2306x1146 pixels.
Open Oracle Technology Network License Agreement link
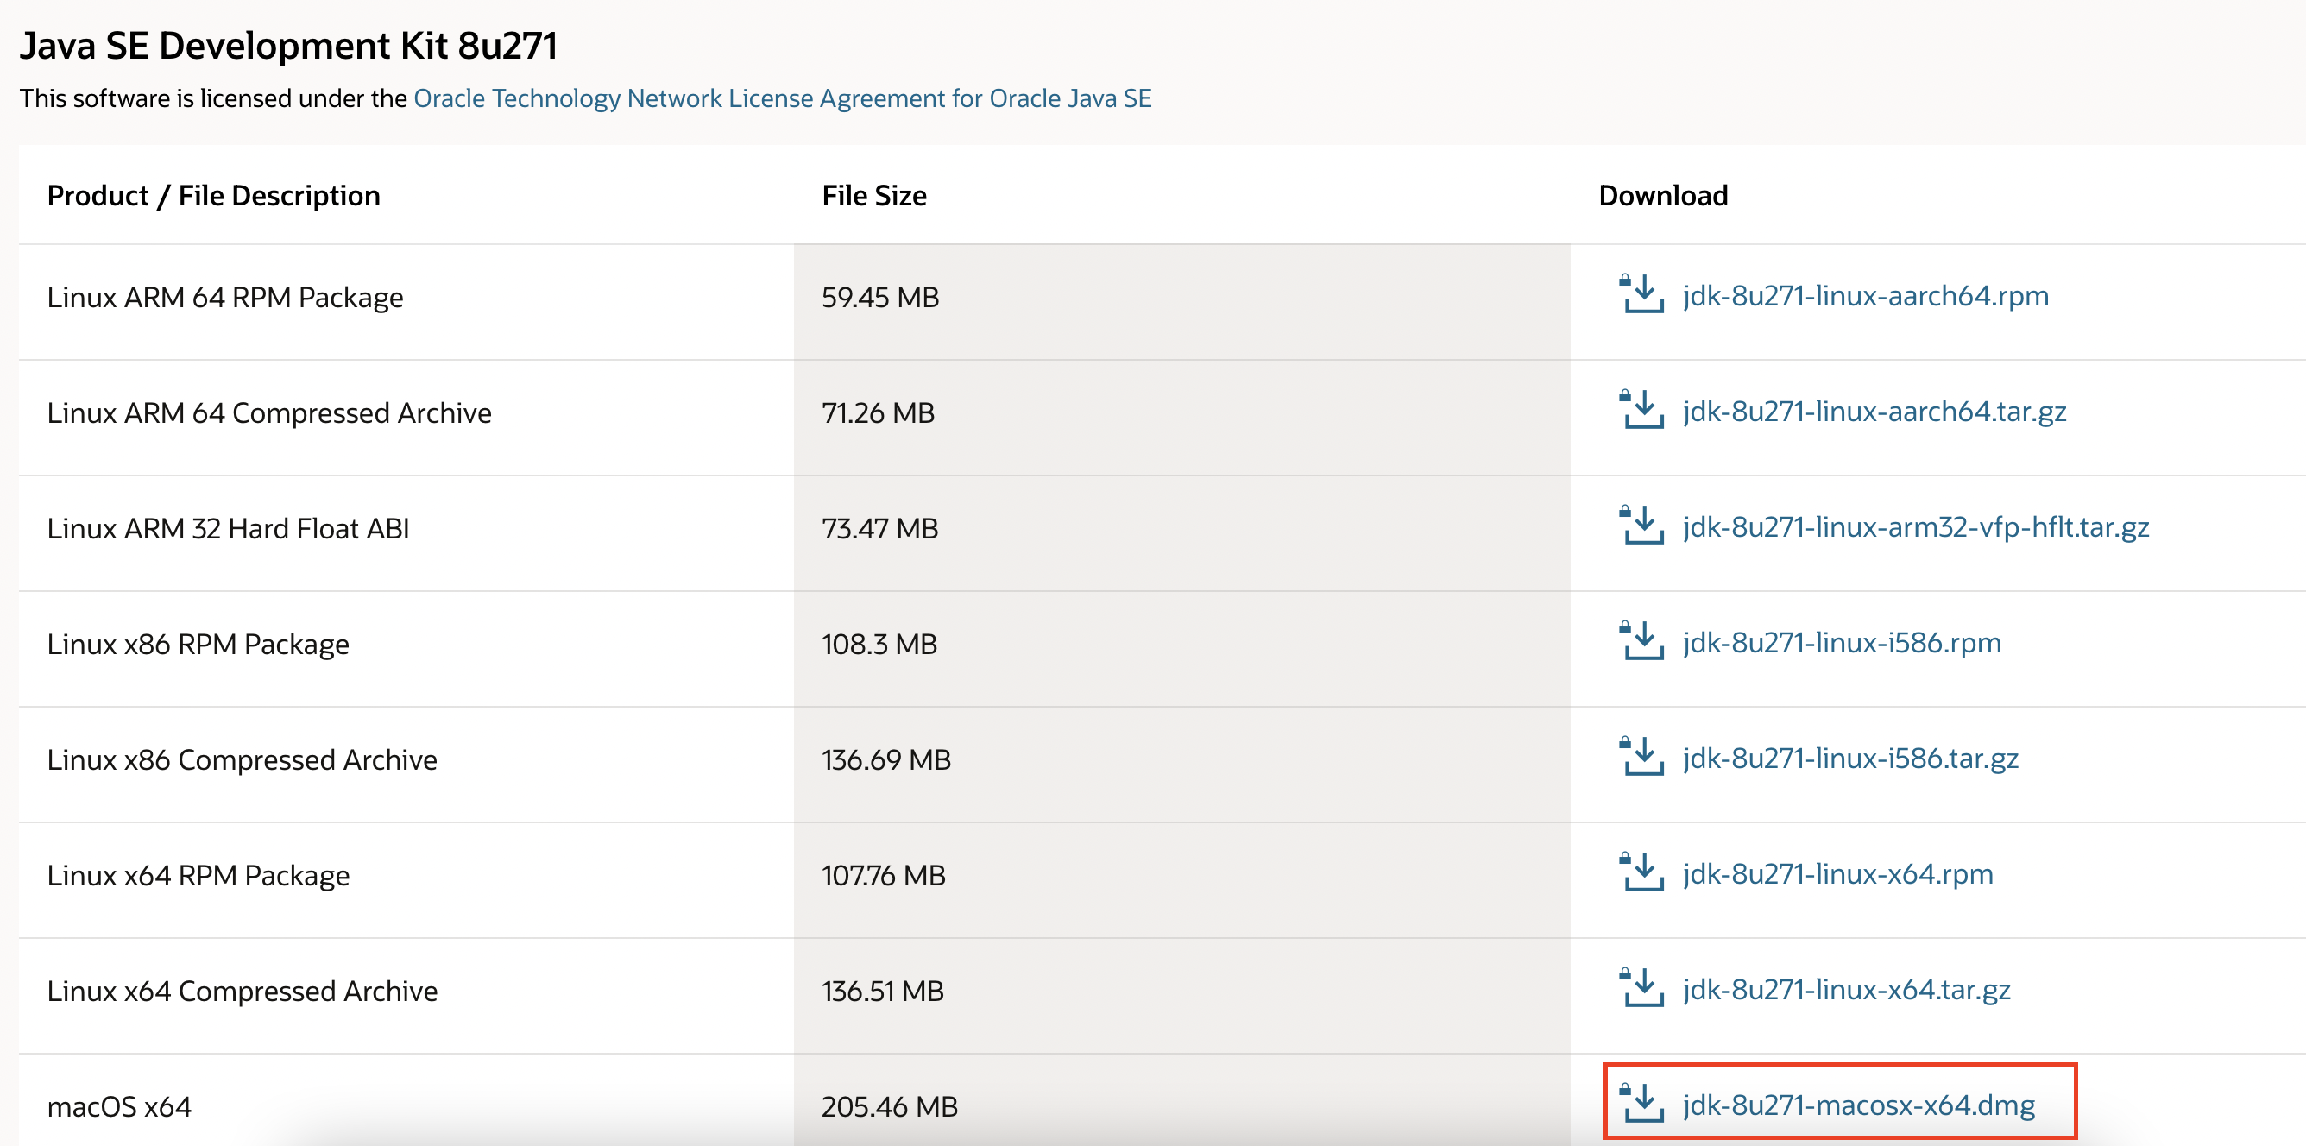pyautogui.click(x=782, y=98)
